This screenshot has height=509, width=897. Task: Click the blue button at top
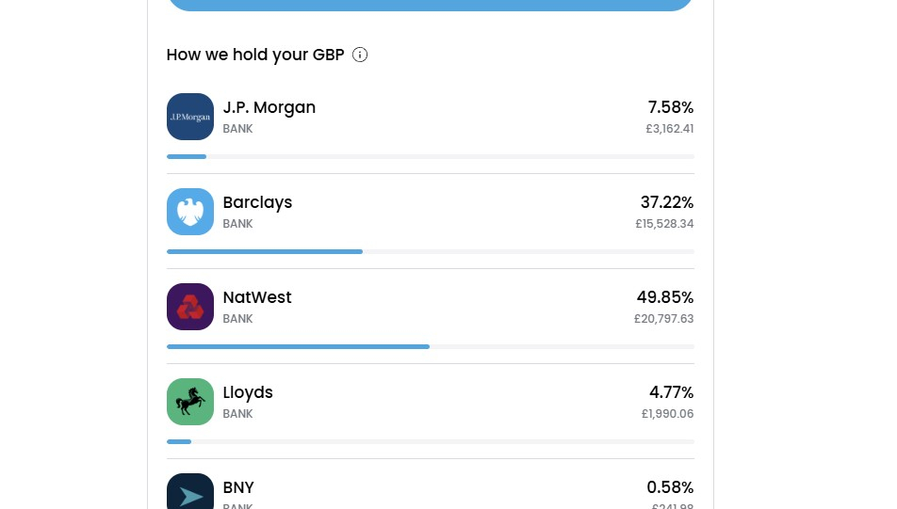point(431,5)
